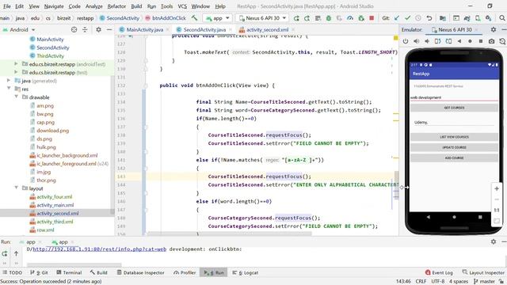Click master git branch in status bar
Screen dimensions: 507x285
click(484, 282)
